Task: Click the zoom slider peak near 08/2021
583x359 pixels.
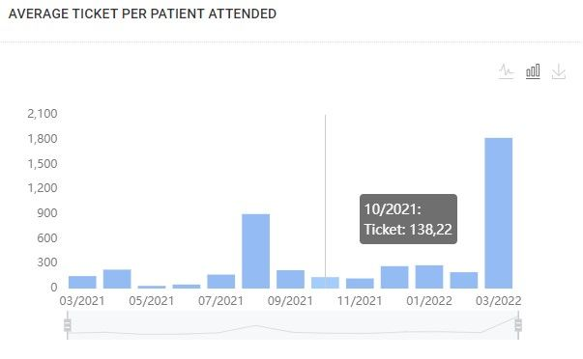Action: click(256, 326)
